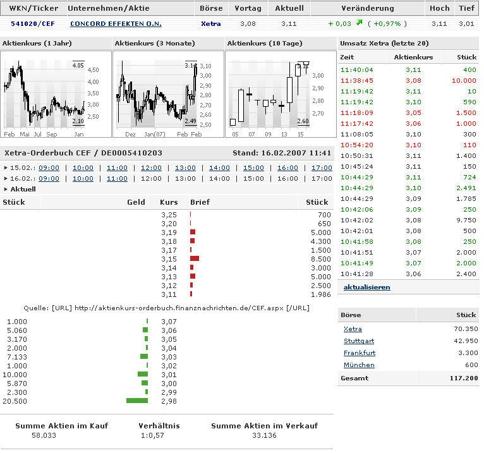This screenshot has width=484, height=453.
Task: Select the 10:41:28 trade time
Action: [357, 274]
